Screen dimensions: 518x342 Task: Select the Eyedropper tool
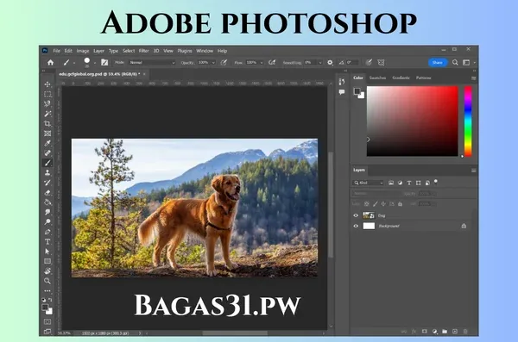click(47, 144)
